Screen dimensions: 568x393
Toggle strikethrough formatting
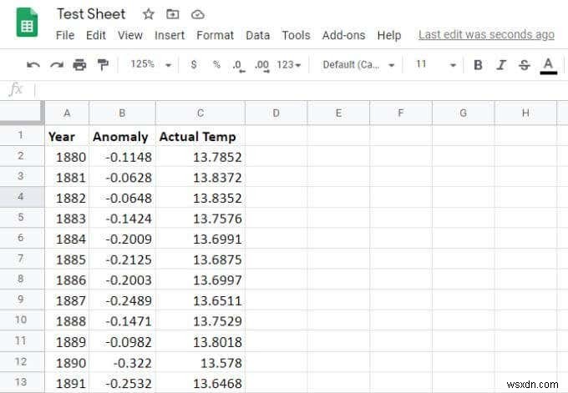(x=525, y=65)
